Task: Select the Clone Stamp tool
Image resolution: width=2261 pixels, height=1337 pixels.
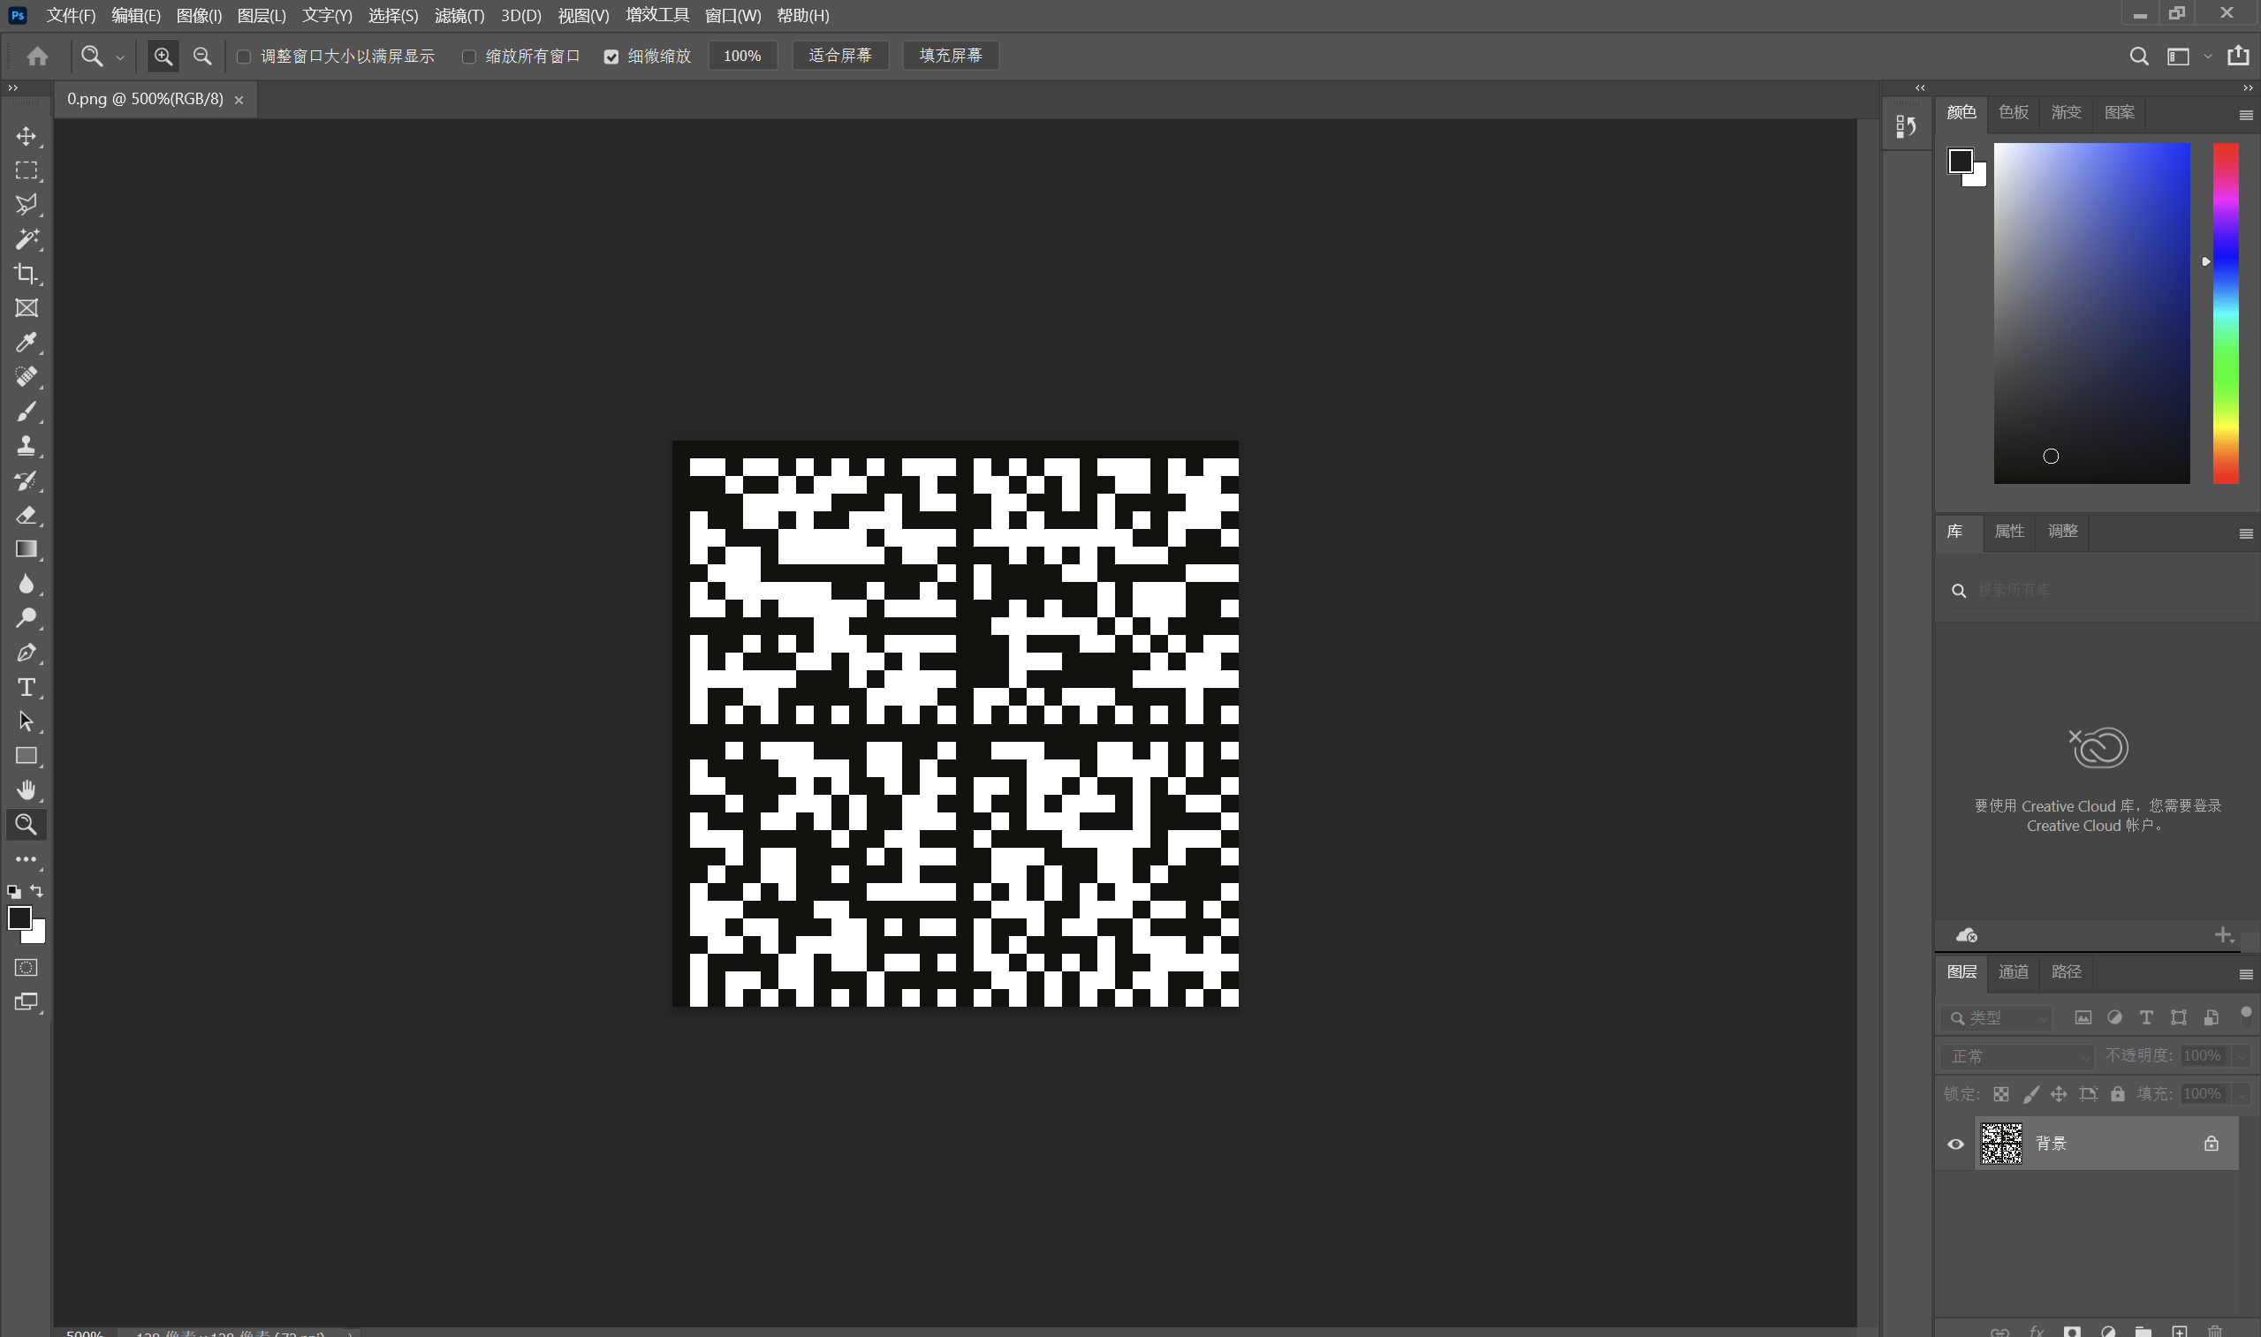Action: point(27,446)
